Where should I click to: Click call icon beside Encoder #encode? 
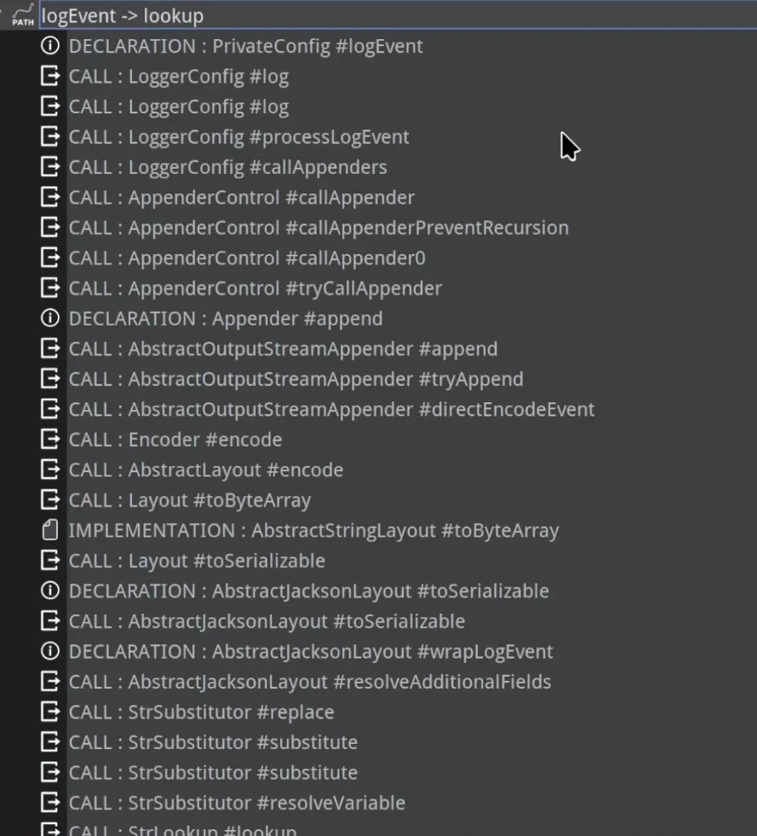point(50,440)
